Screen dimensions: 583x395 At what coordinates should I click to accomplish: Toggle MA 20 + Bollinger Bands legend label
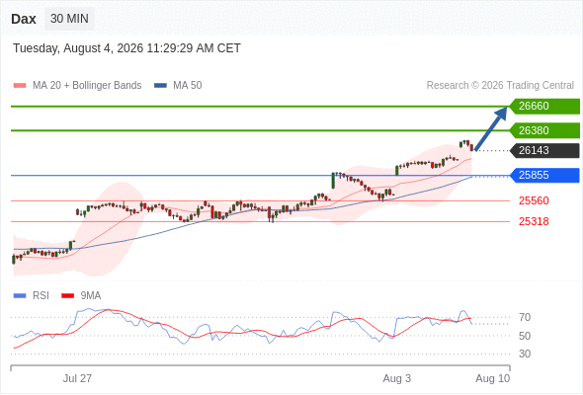point(87,86)
